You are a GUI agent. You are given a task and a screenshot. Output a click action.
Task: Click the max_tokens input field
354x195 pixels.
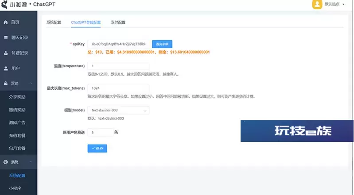pyautogui.click(x=118, y=88)
